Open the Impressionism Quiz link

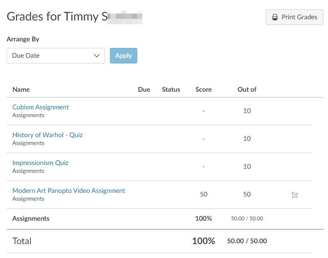pyautogui.click(x=40, y=163)
